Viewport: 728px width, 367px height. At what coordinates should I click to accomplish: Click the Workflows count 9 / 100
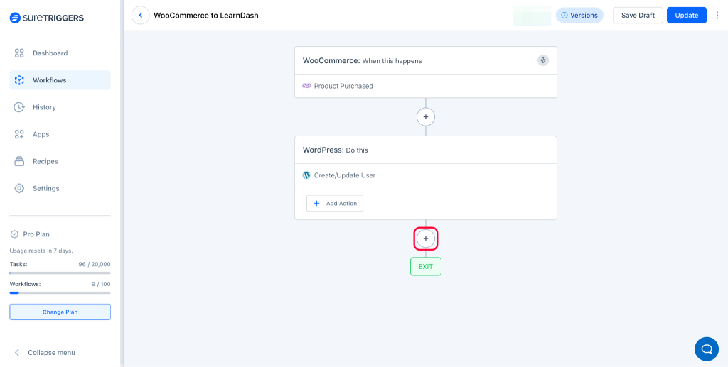(101, 284)
